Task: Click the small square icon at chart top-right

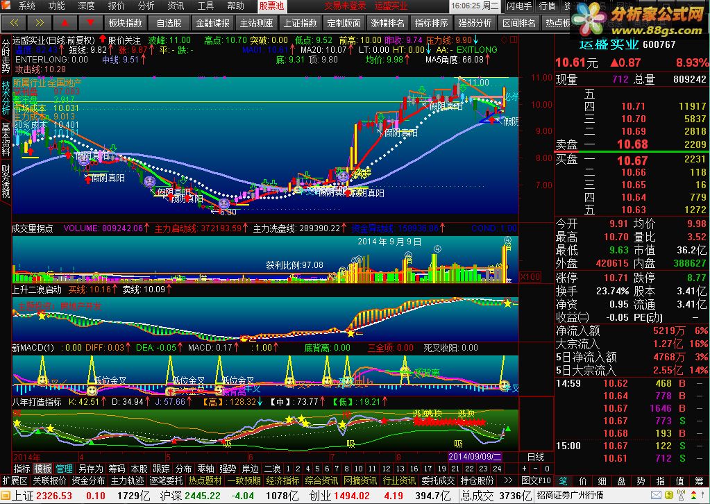Action: pyautogui.click(x=514, y=40)
